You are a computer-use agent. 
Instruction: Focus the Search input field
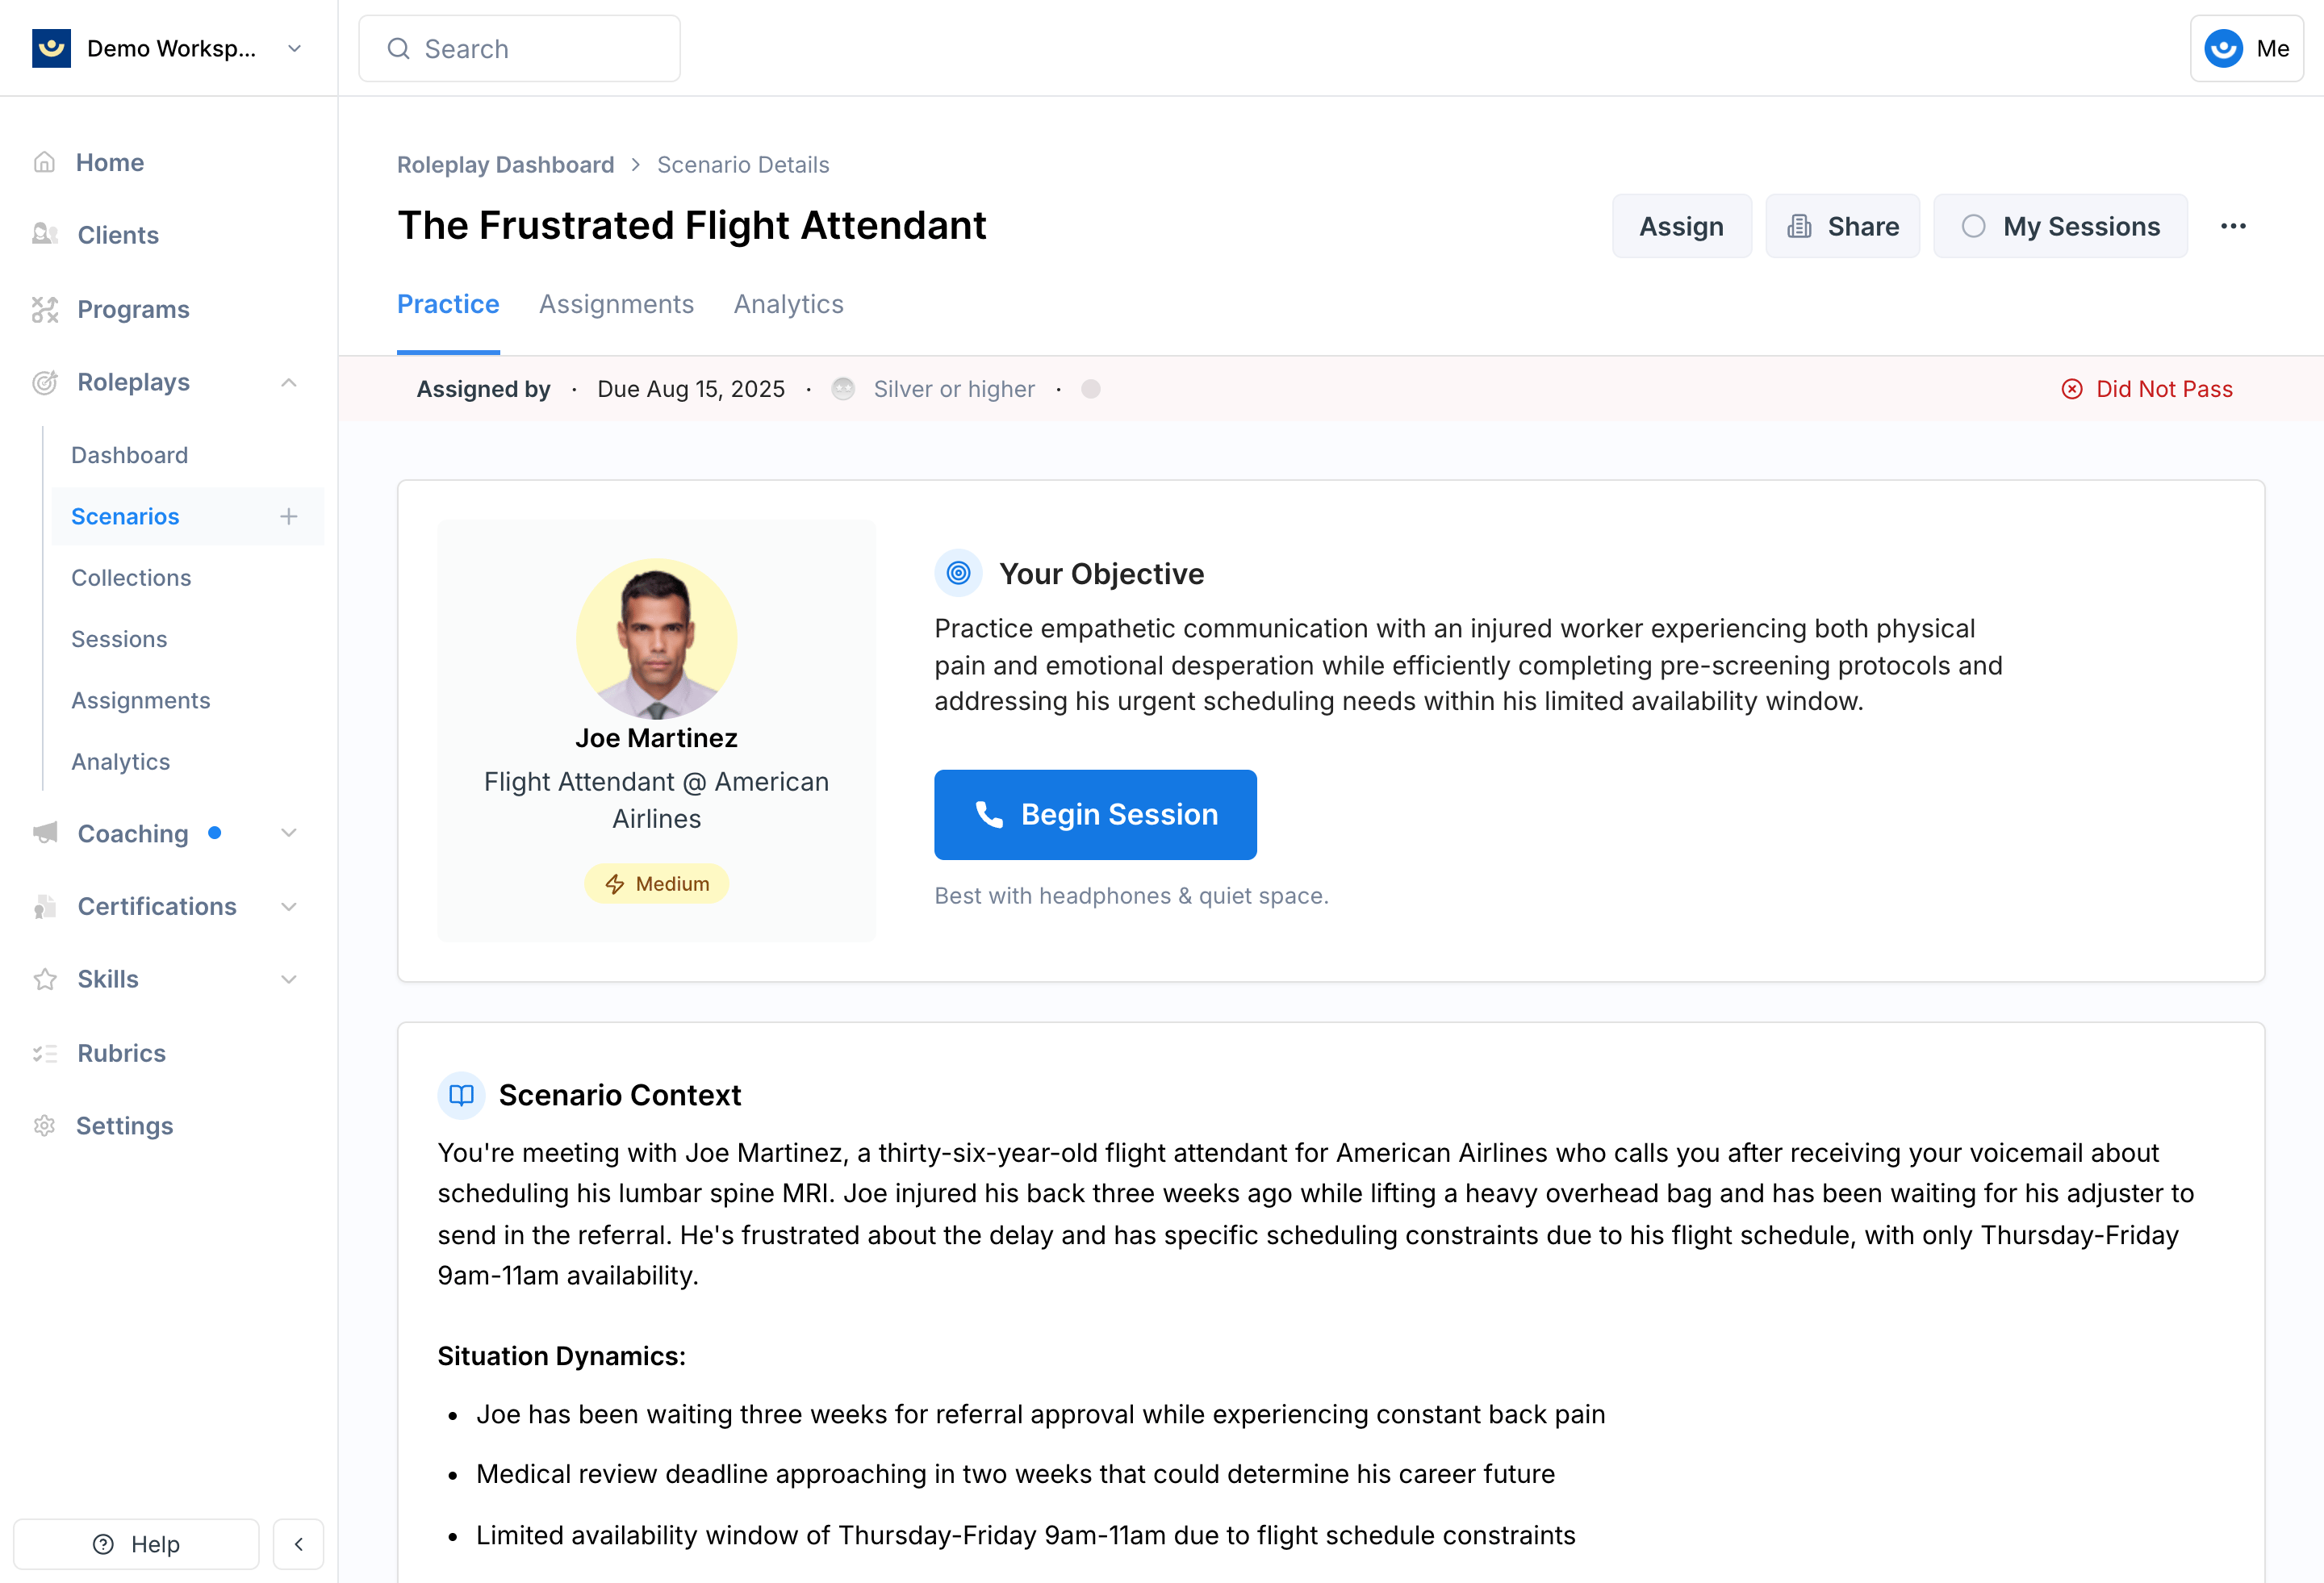tap(519, 48)
